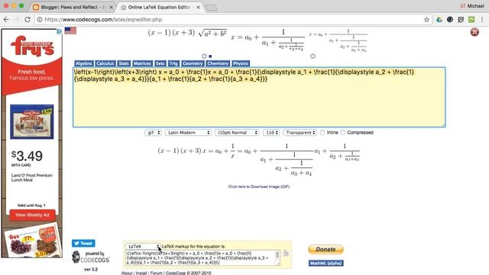489x275 pixels.
Task: Select first history radio button under examples
Action: click(x=204, y=56)
